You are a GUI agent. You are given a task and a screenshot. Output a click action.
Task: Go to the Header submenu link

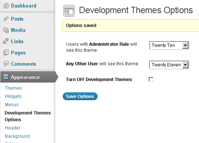12,128
